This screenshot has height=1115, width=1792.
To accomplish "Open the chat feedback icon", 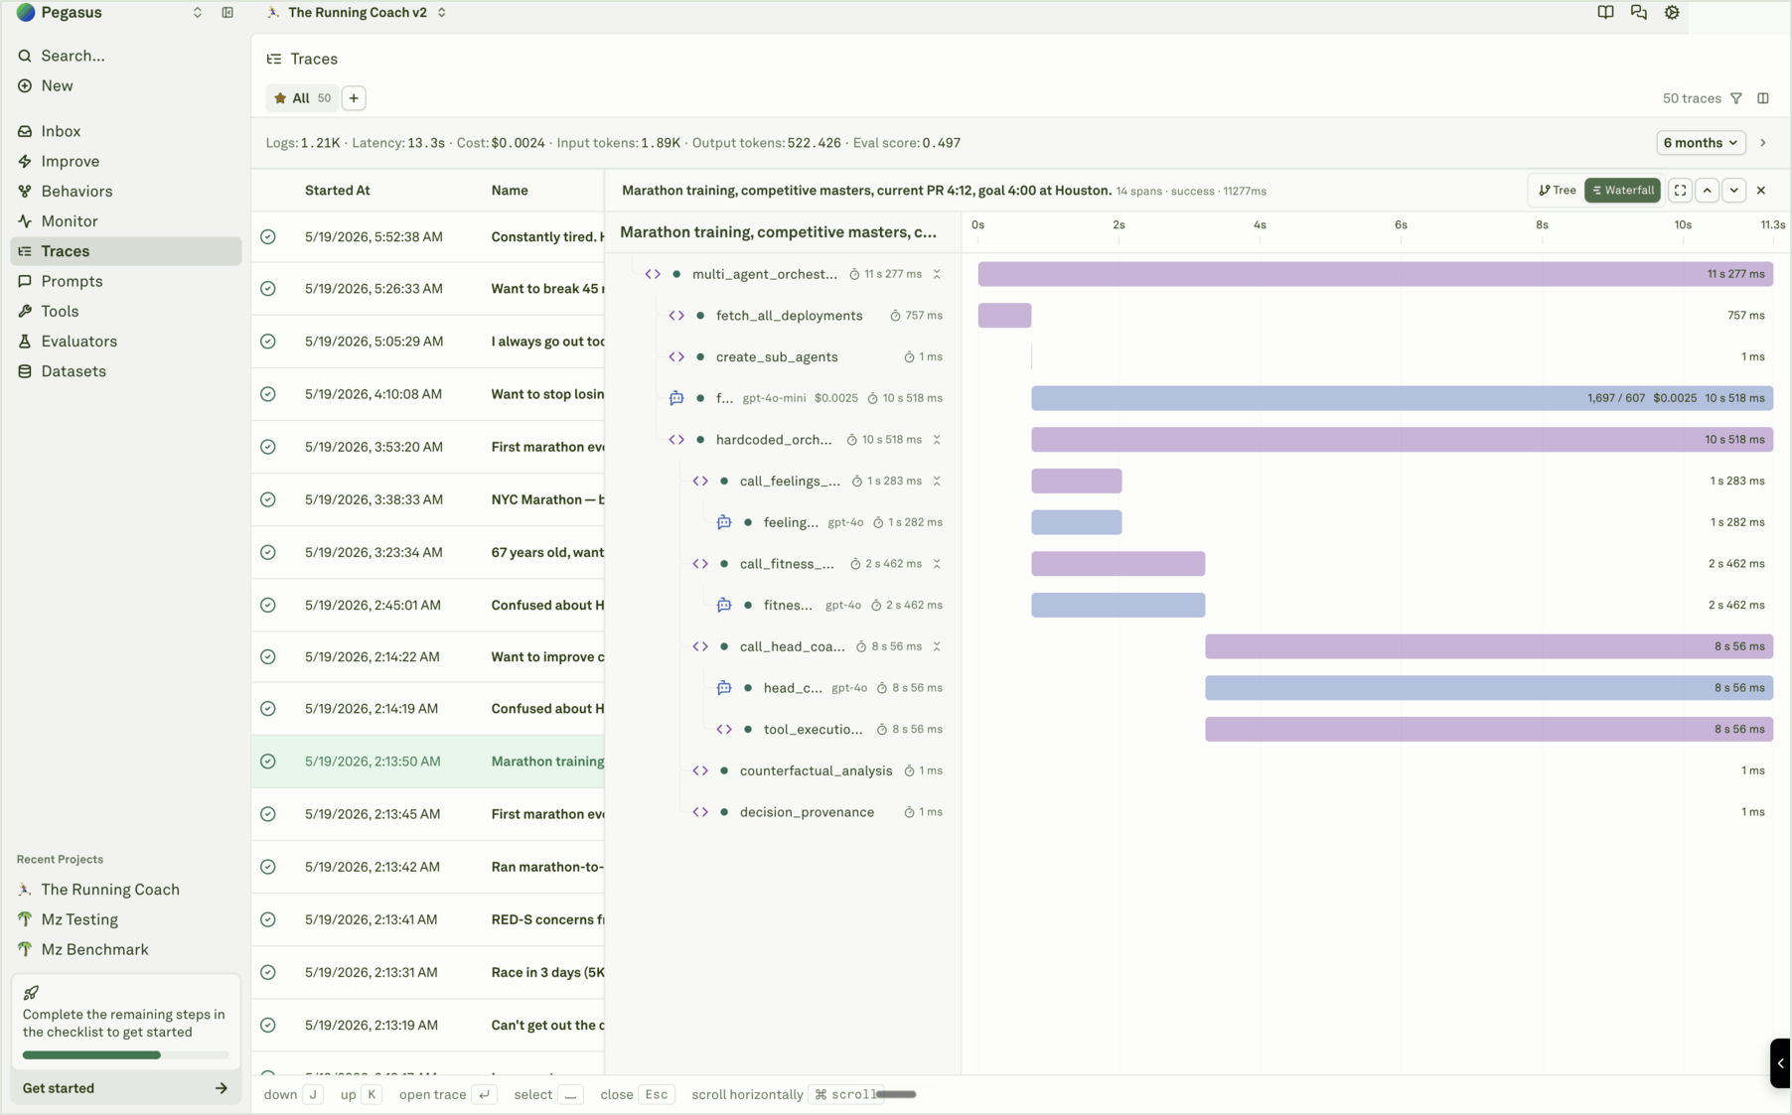I will point(1639,13).
